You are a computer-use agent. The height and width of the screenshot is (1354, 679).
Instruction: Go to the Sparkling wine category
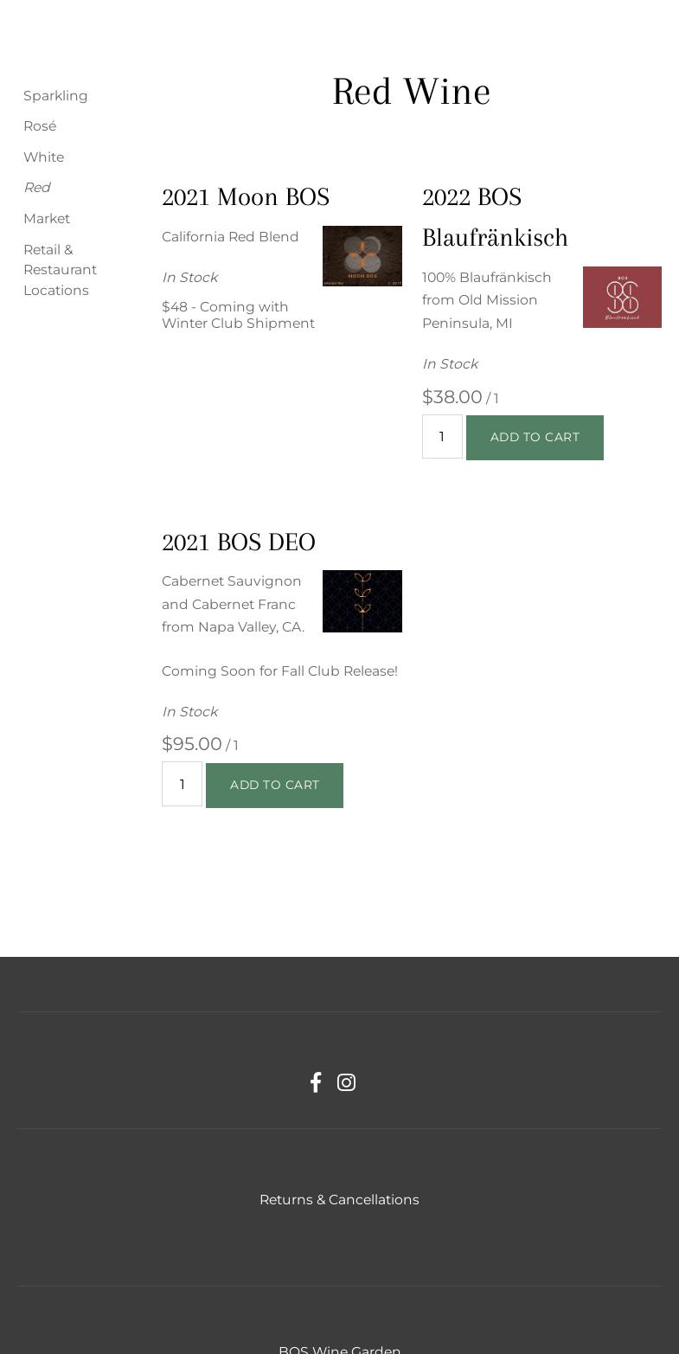55,95
